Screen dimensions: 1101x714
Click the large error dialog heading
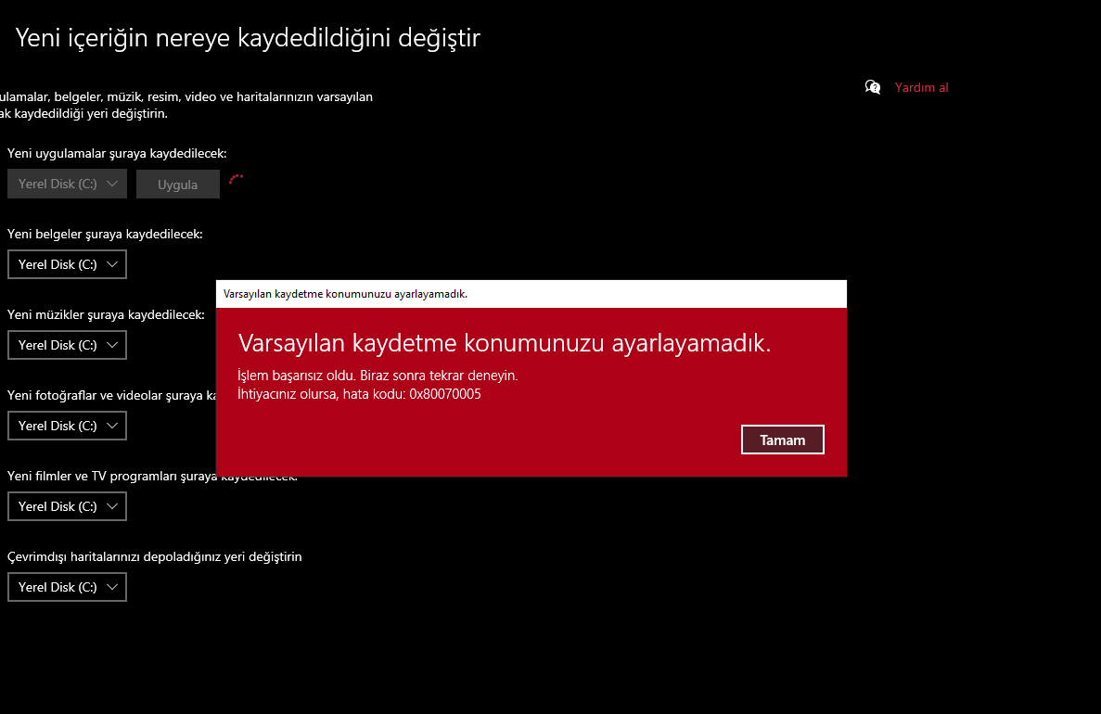pyautogui.click(x=505, y=342)
